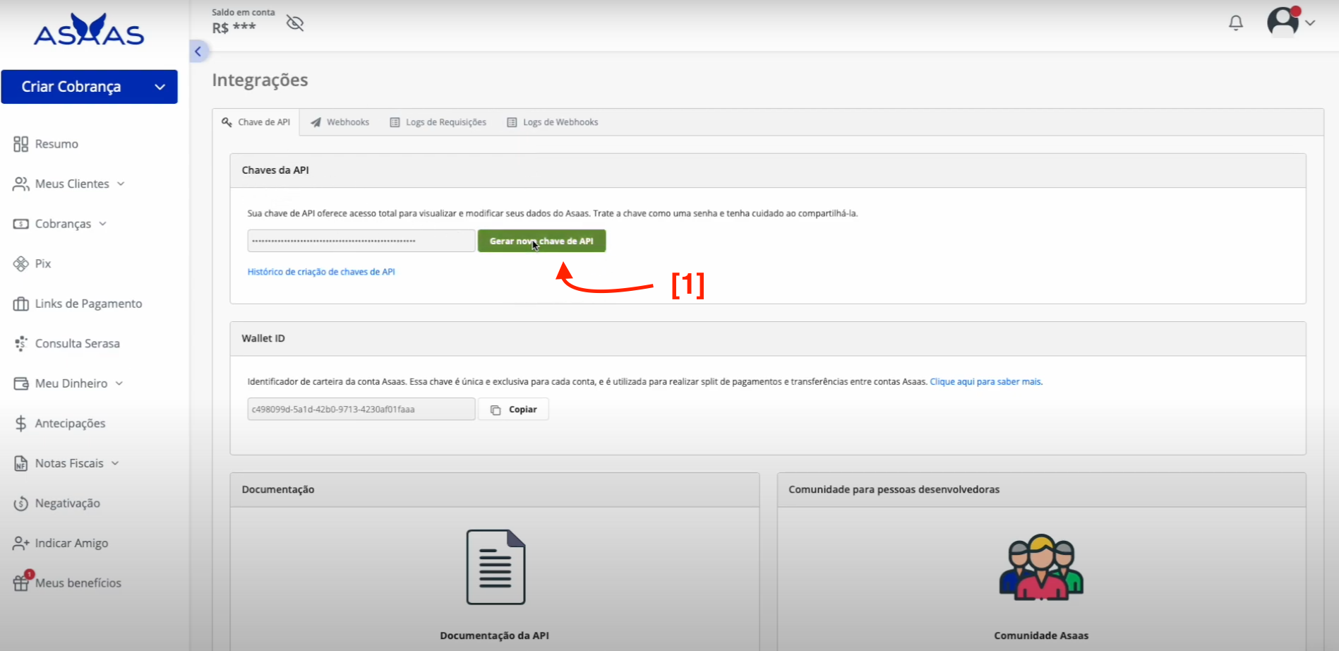Screen dimensions: 1339x651
Task: Click the Indicar Amigo icon
Action: click(x=21, y=543)
